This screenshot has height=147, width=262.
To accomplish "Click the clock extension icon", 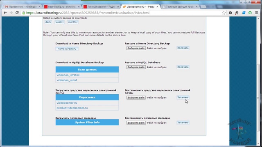I will (x=230, y=13).
